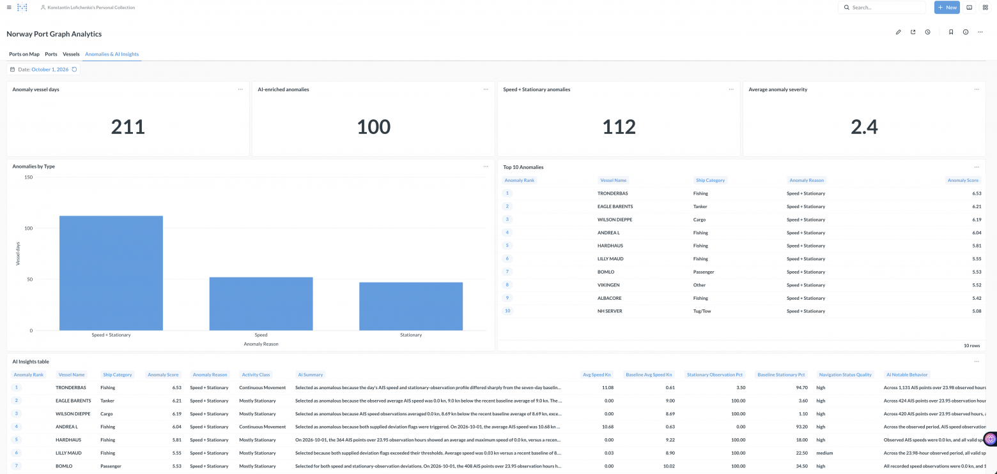Image resolution: width=997 pixels, height=474 pixels.
Task: Click the New button
Action: 947,8
